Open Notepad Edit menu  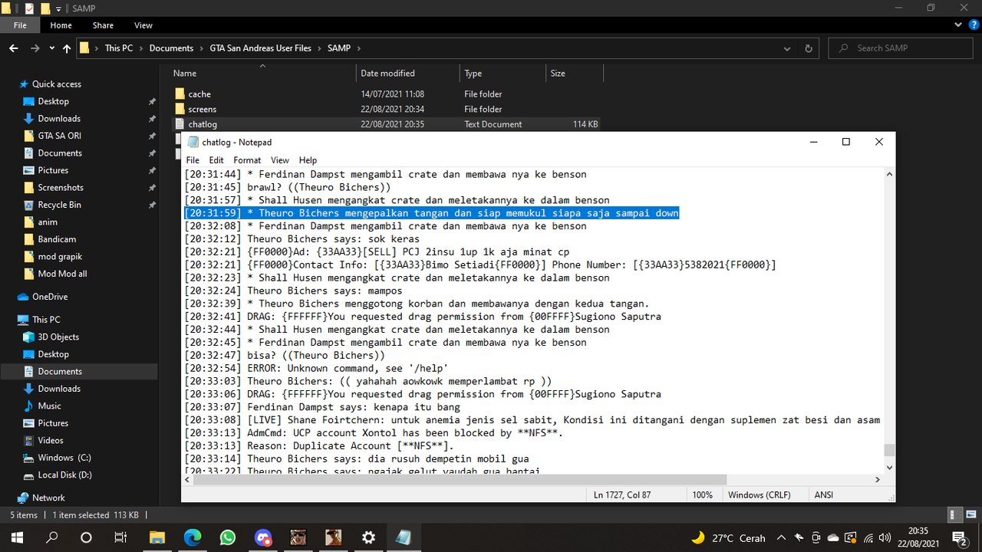tap(216, 160)
